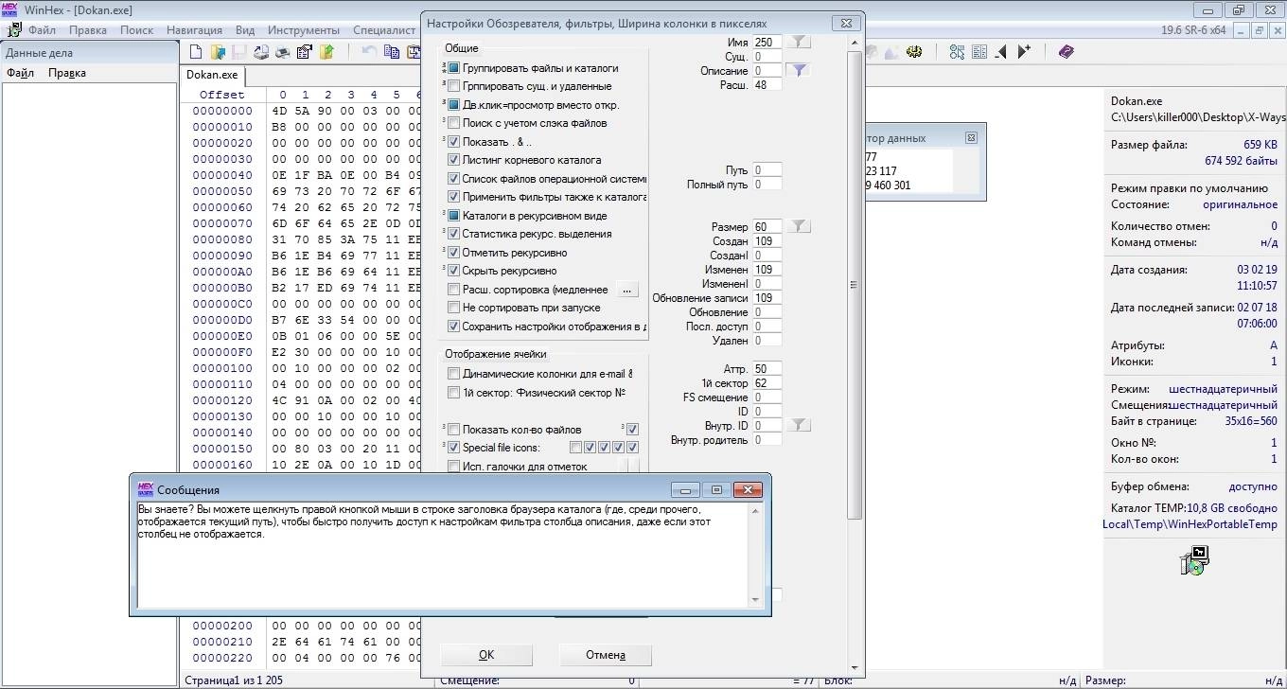The height and width of the screenshot is (689, 1287).
Task: Enable Динамические колонки для e-mail
Action: coord(453,374)
